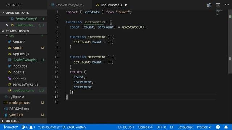The width and height of the screenshot is (232, 130).
Task: Open the editor More Actions menu
Action: point(227,5)
